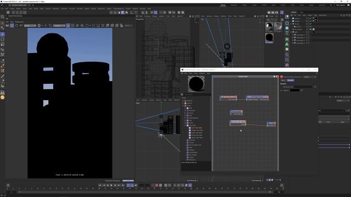
Task: Select the black RS material thumbnail
Action: tap(269, 37)
